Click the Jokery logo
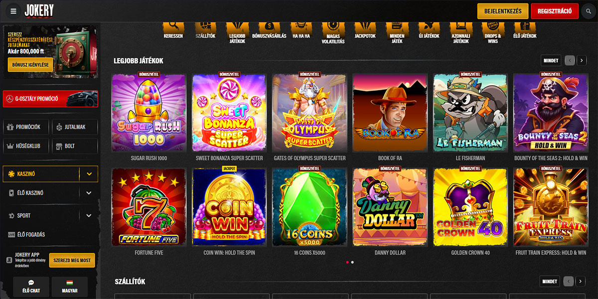 (x=39, y=10)
